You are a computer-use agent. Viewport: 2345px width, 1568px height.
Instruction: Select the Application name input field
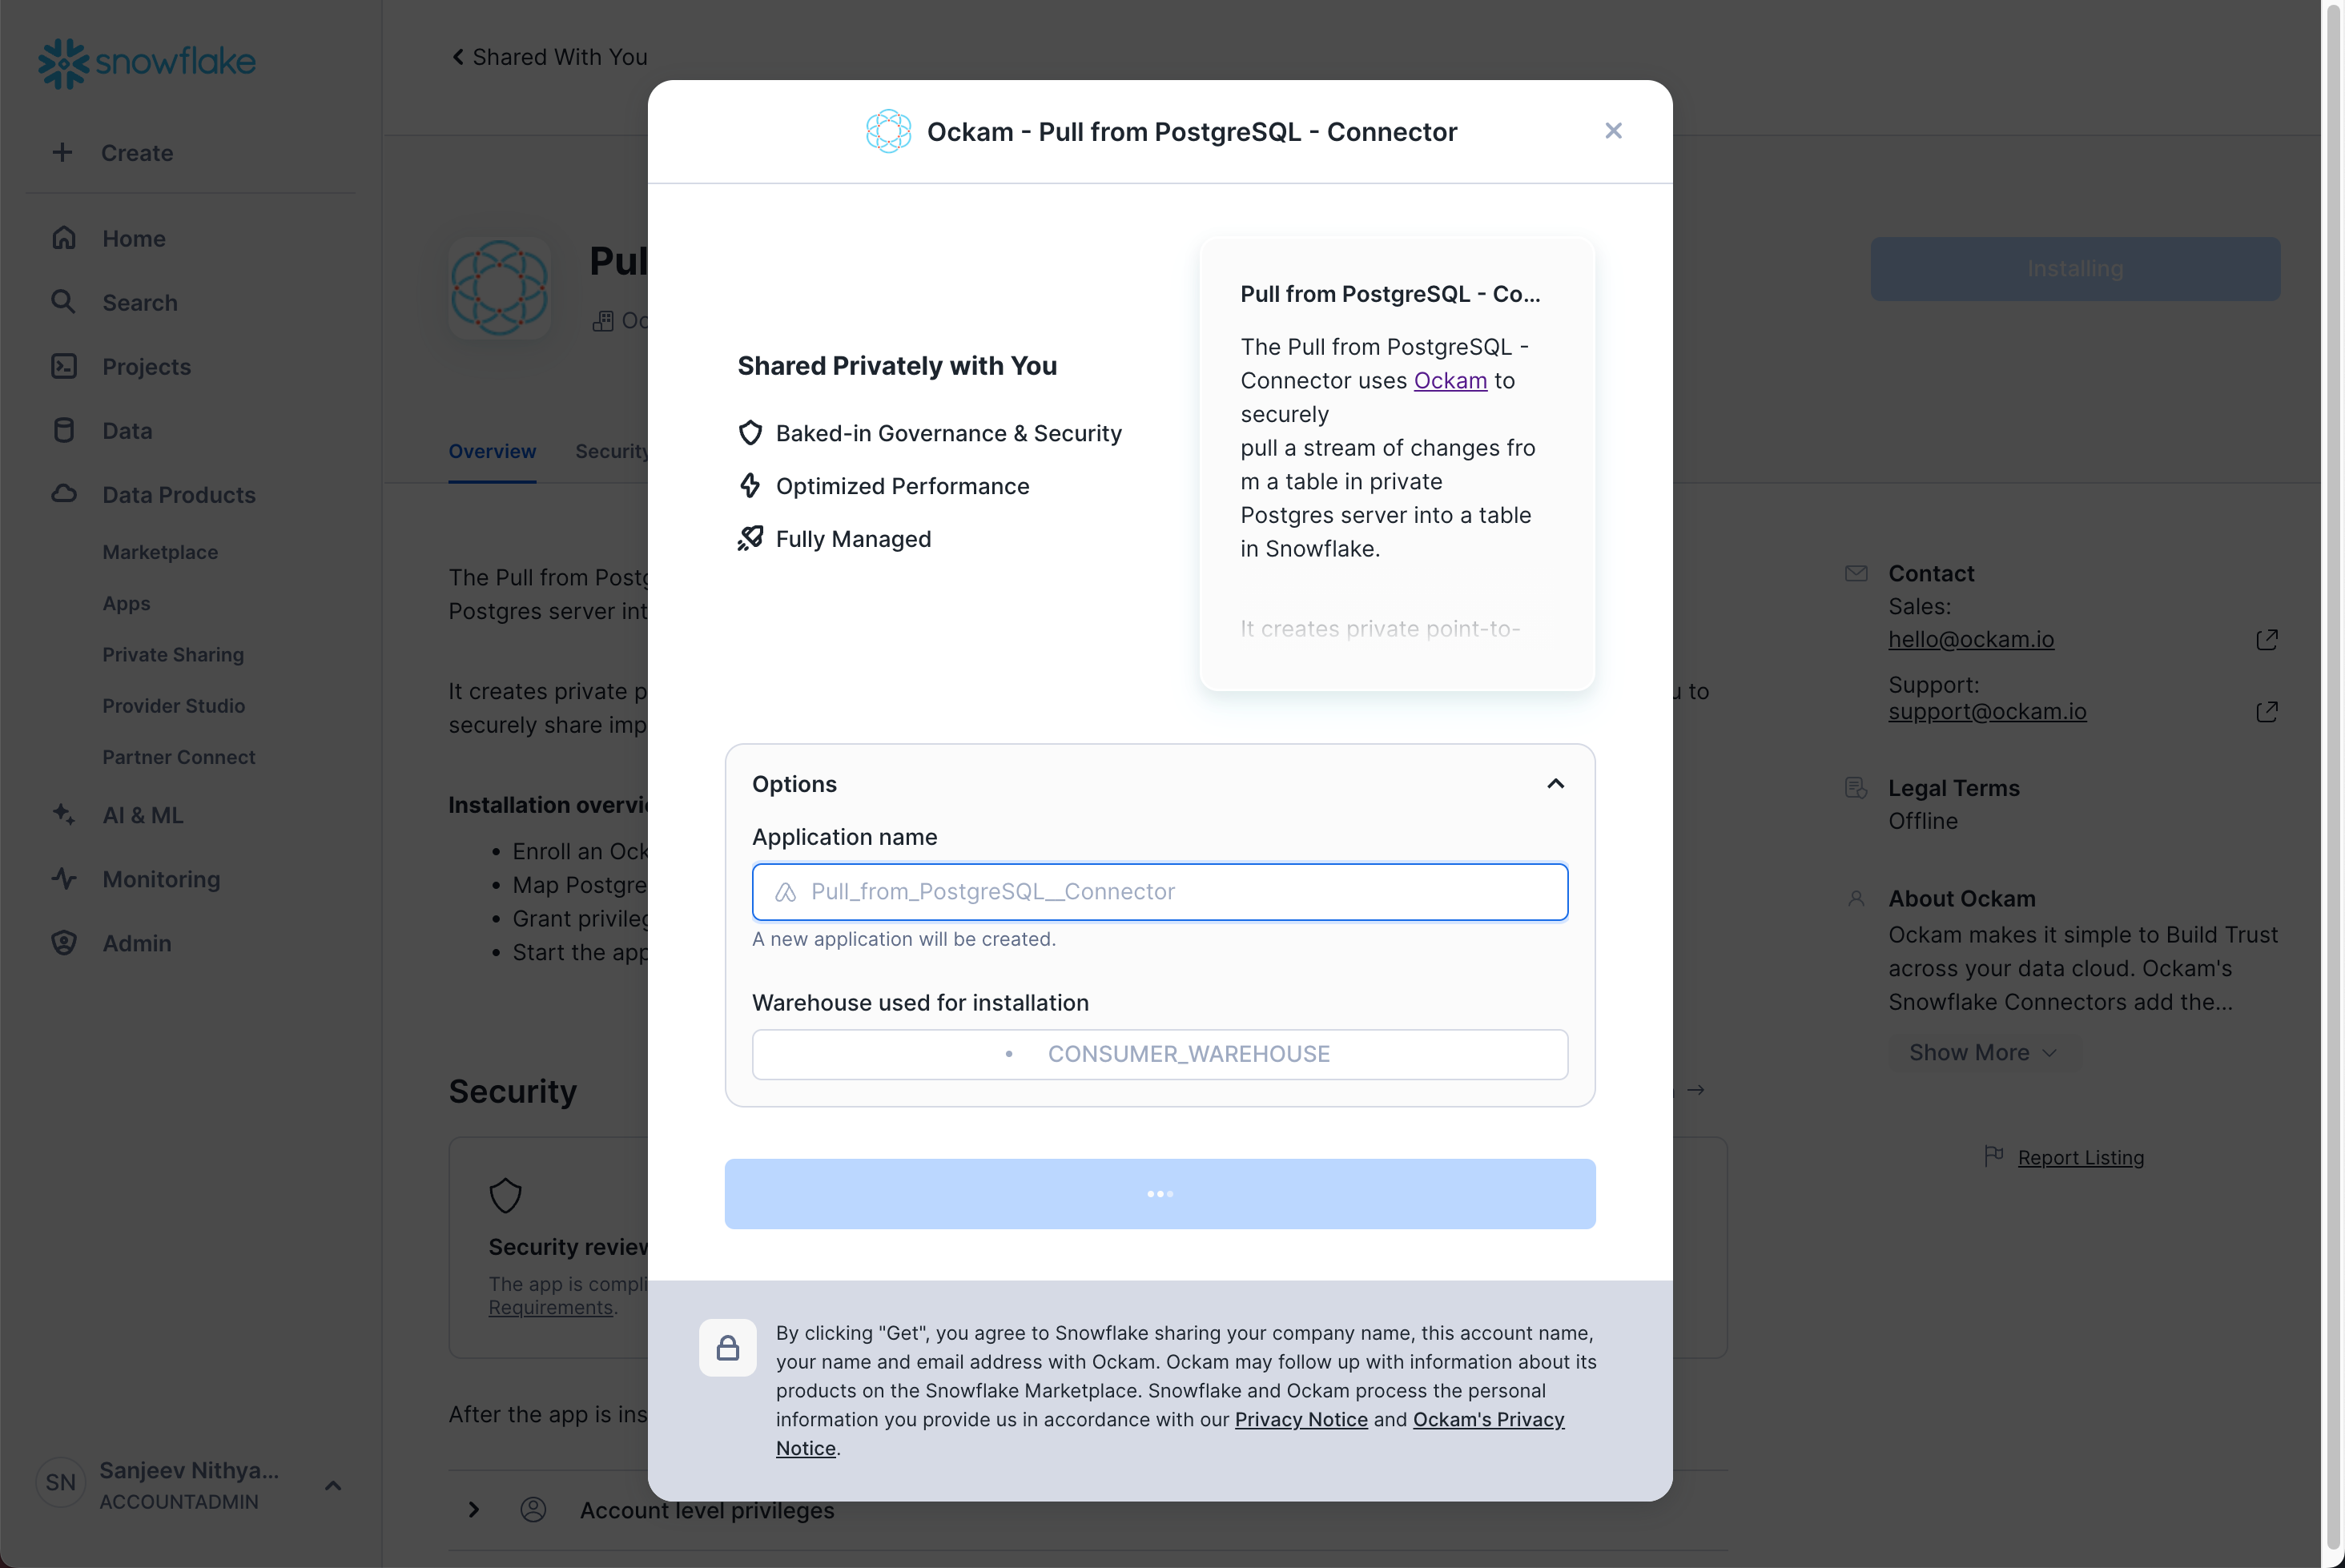[x=1160, y=891]
